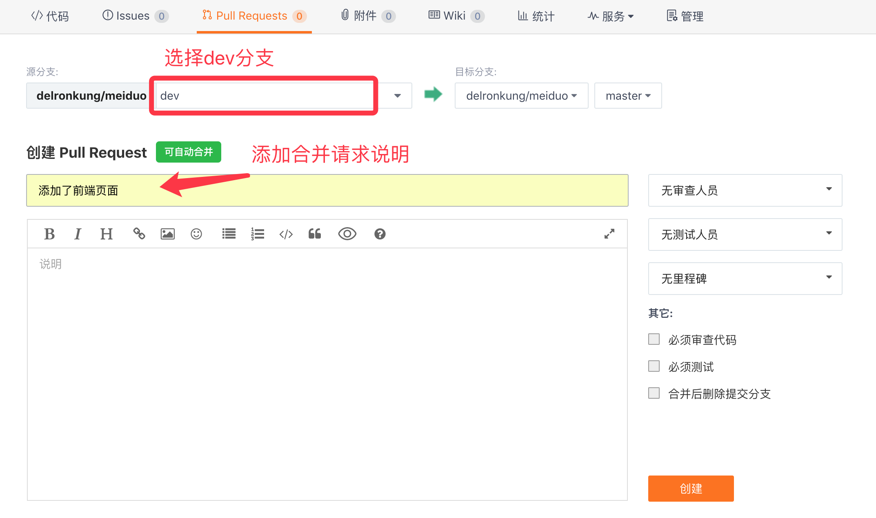Open the master target branch dropdown
This screenshot has height=518, width=876.
pos(628,96)
